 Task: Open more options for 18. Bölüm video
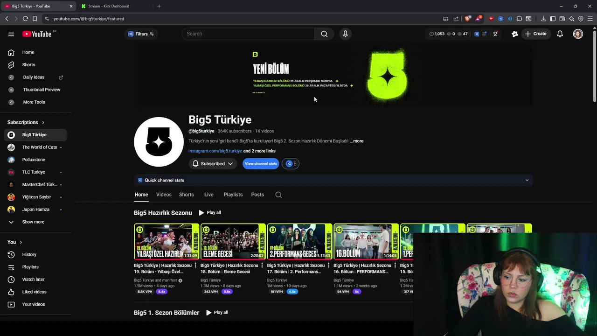pos(262,266)
